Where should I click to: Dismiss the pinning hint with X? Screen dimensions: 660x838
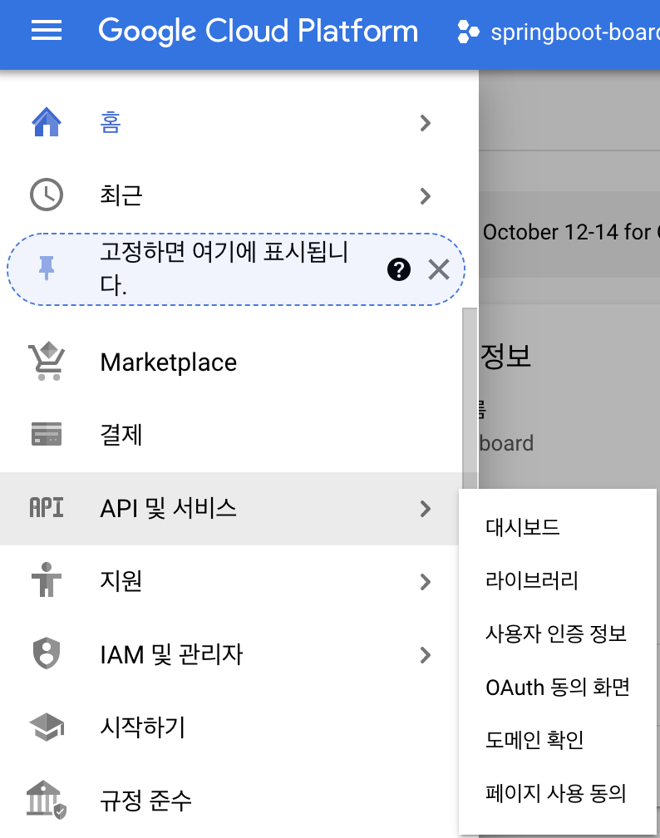tap(439, 269)
